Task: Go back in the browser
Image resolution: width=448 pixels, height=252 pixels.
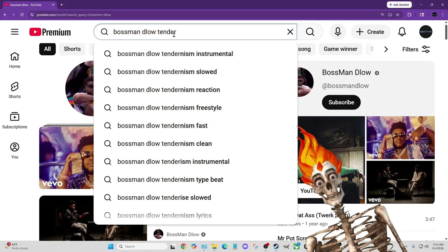Action: click(5, 15)
